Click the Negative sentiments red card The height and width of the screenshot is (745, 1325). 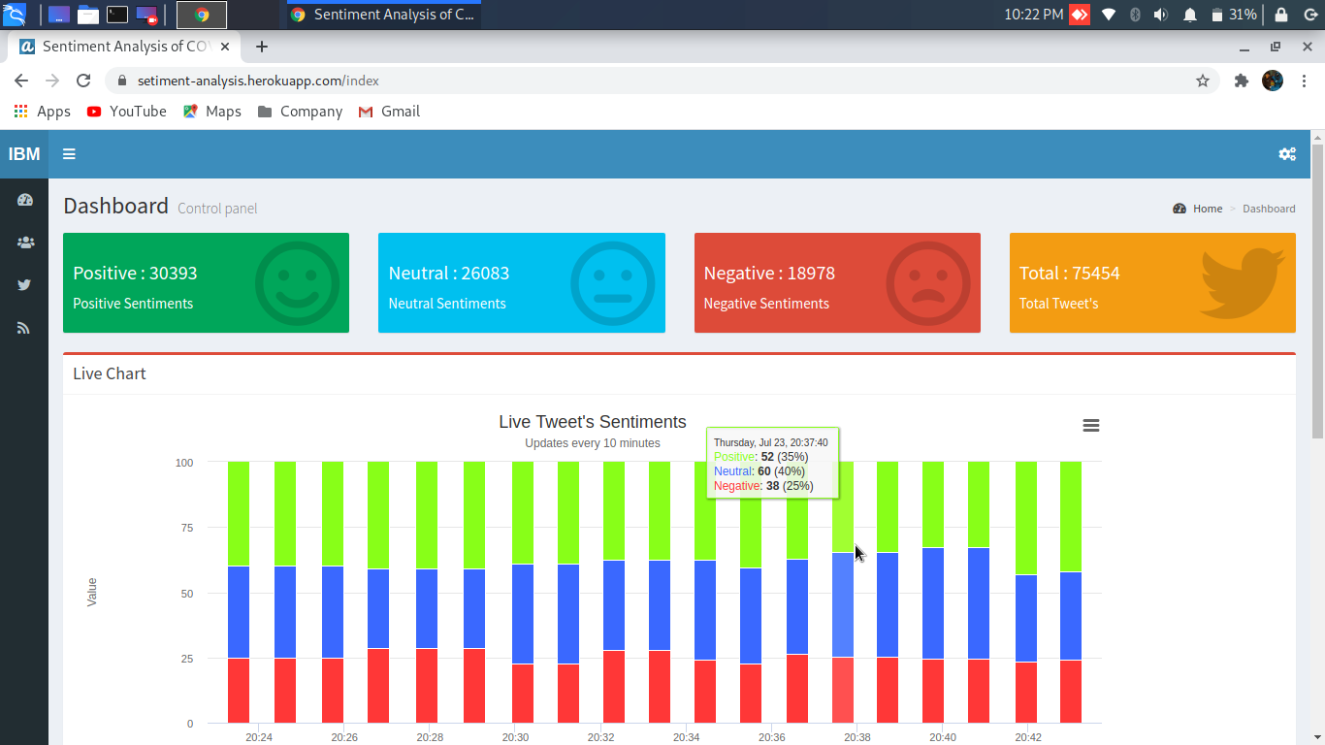pyautogui.click(x=837, y=282)
